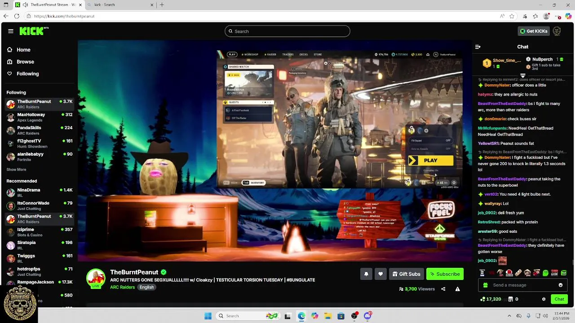Screen dimensions: 575x323
Task: Click the browser address bar URL
Action: (x=64, y=16)
